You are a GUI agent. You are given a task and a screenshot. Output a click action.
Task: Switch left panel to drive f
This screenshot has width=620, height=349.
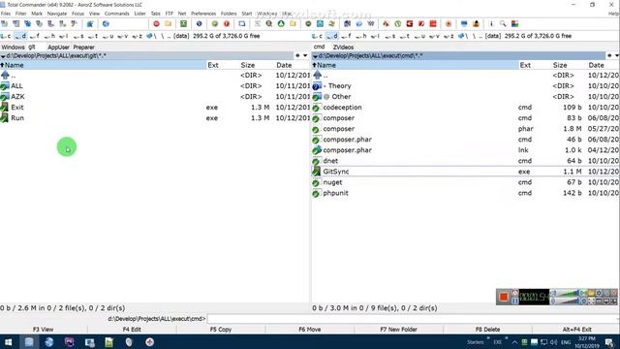pos(35,36)
